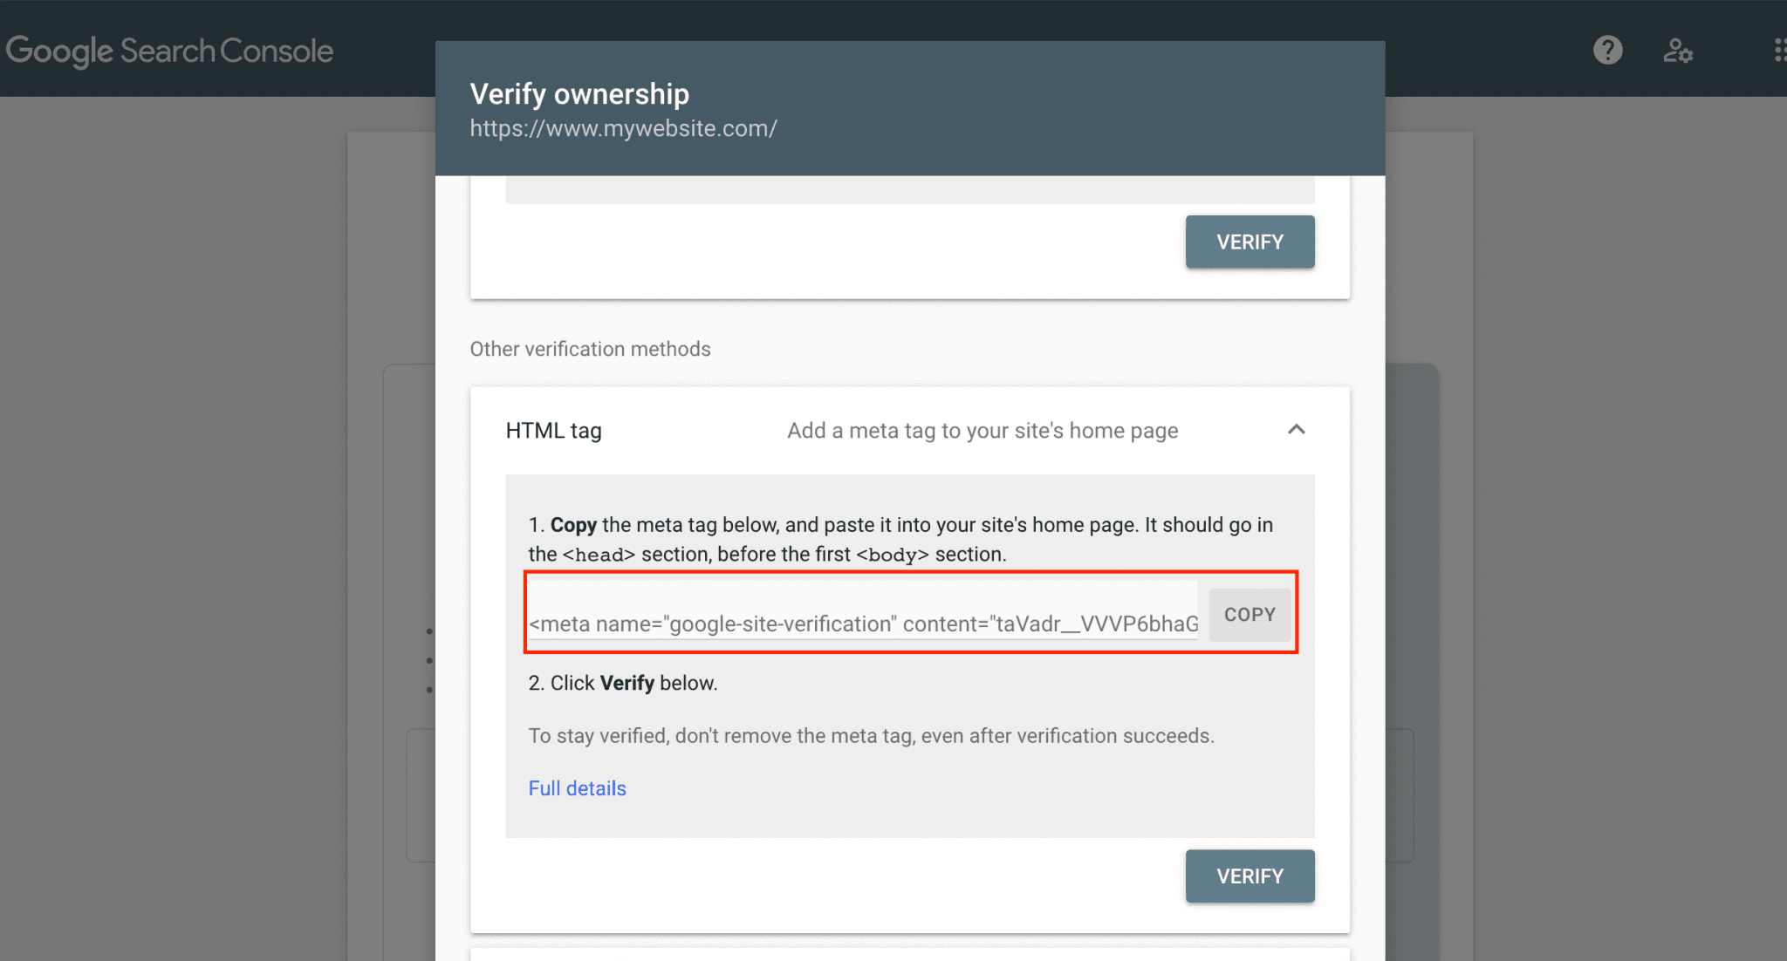This screenshot has height=961, width=1787.
Task: Click the Verify ownership dialog title
Action: pos(579,93)
